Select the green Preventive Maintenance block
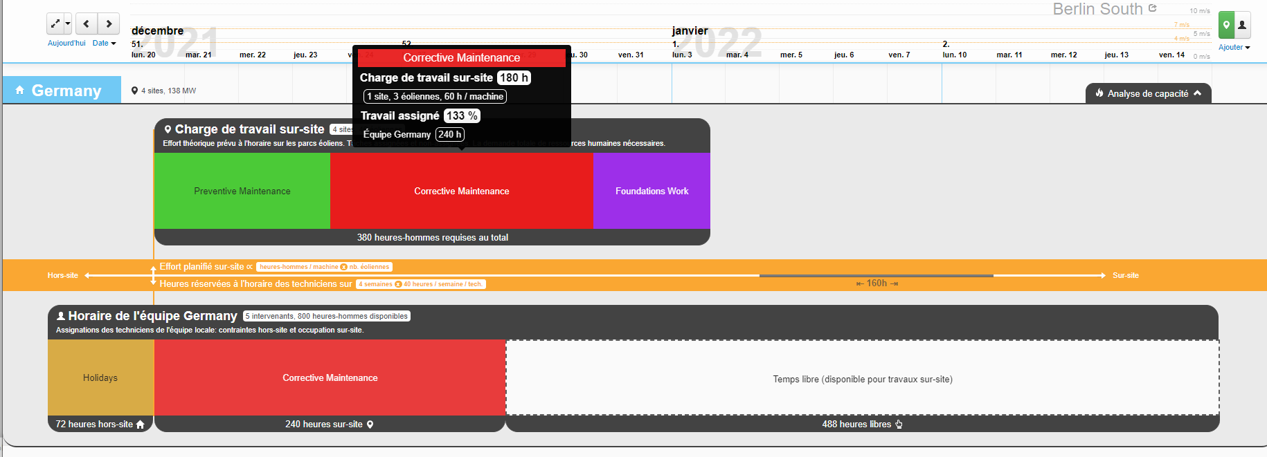1267x457 pixels. 242,191
